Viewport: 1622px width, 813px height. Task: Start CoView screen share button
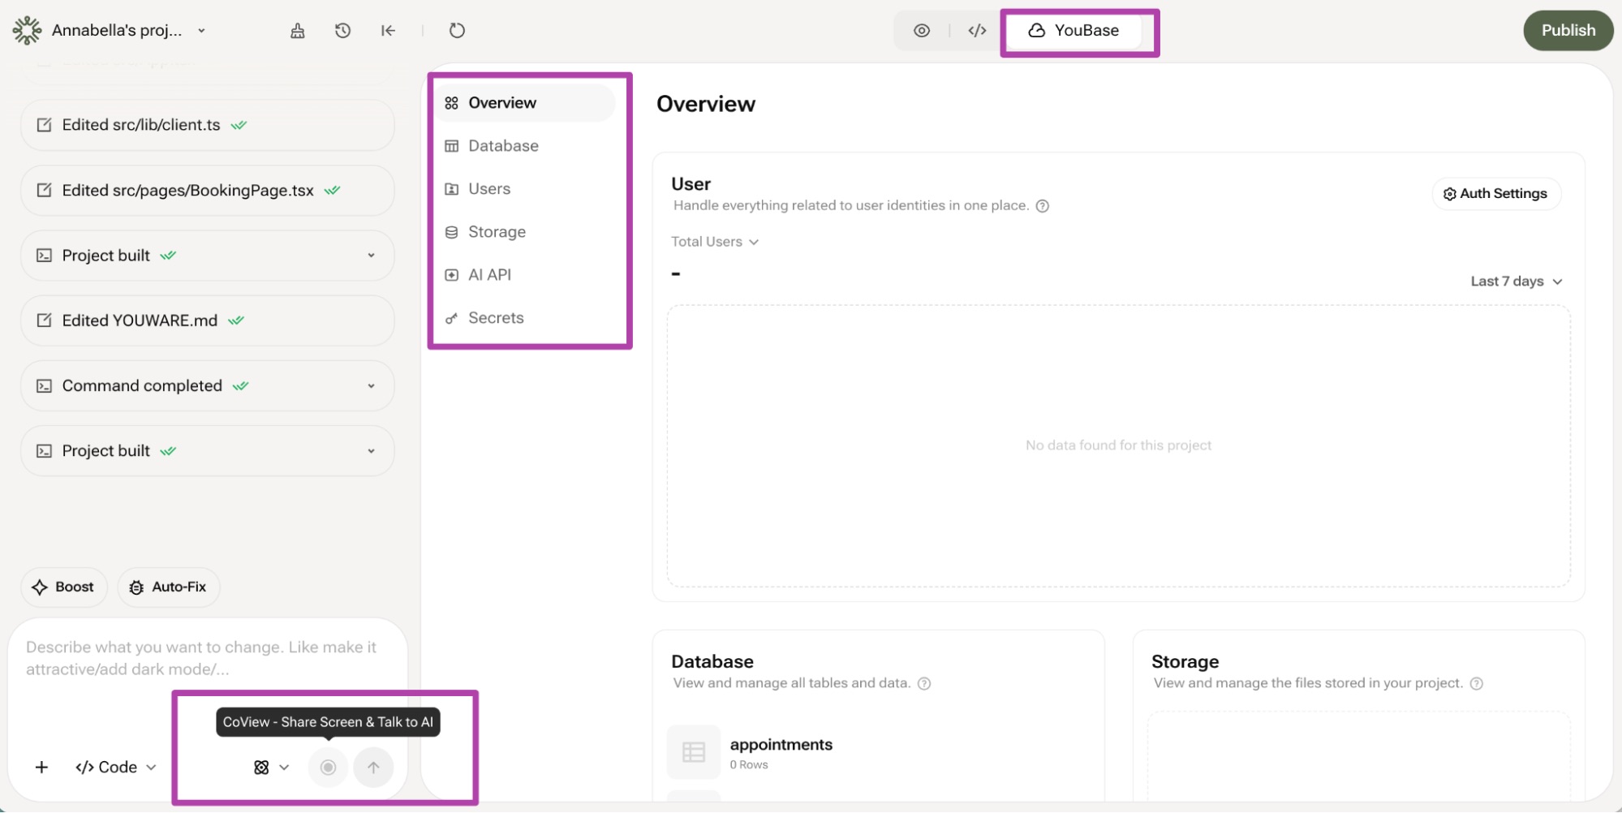point(328,768)
